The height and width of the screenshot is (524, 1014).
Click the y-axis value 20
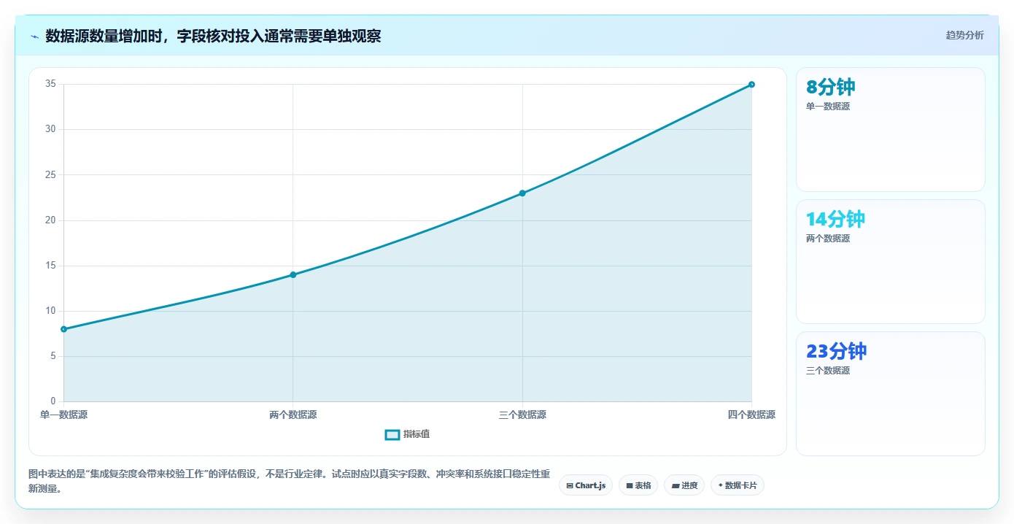[x=51, y=220]
